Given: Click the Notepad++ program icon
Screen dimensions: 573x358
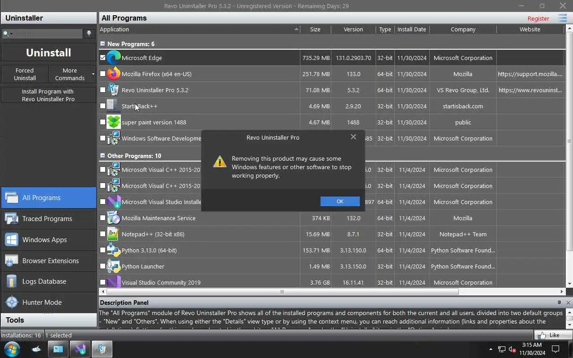Looking at the screenshot, I should pos(114,234).
